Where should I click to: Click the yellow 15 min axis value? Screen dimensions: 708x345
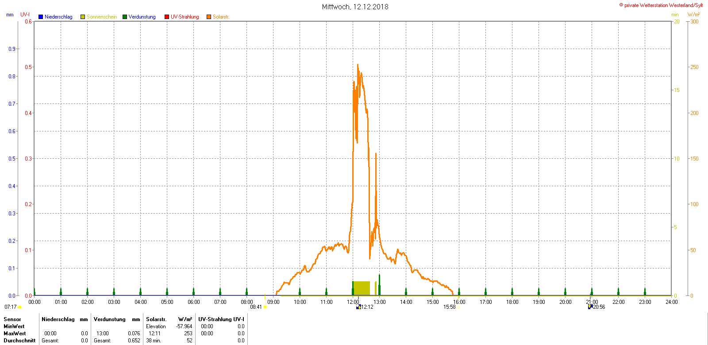(677, 90)
